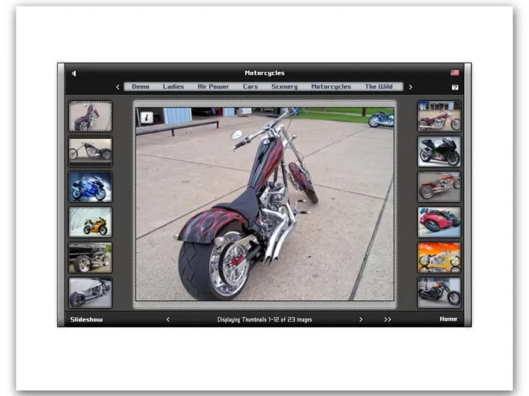Go to the next thumbnails page
The image size is (529, 396).
360,319
